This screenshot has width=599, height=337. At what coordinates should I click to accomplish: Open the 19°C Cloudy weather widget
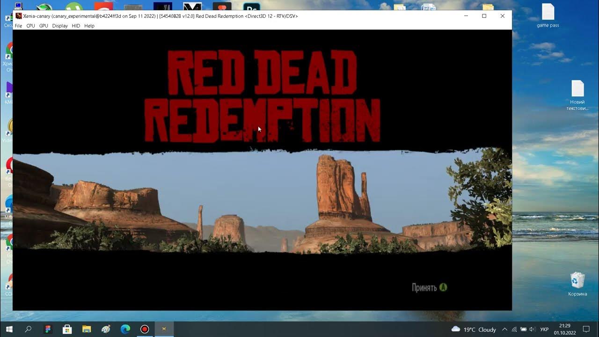point(473,330)
